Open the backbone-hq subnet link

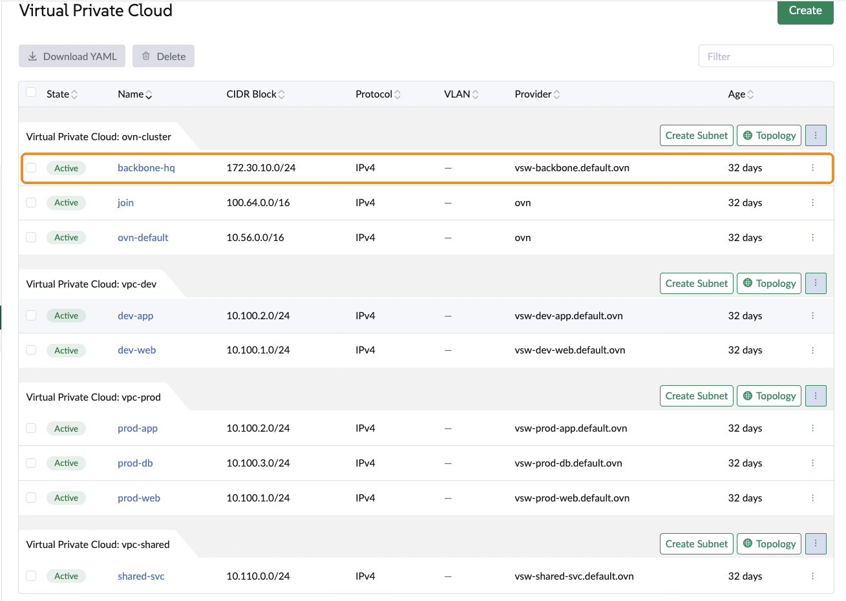[146, 168]
